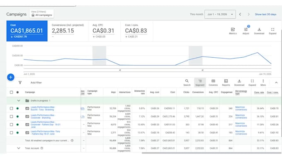Screen dimensions: 282x159
Task: Collapse the Drafts in progress row
Action: pyautogui.click(x=19, y=100)
